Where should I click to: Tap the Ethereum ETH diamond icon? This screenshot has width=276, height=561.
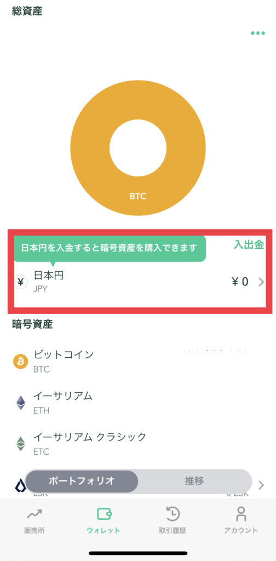click(21, 403)
